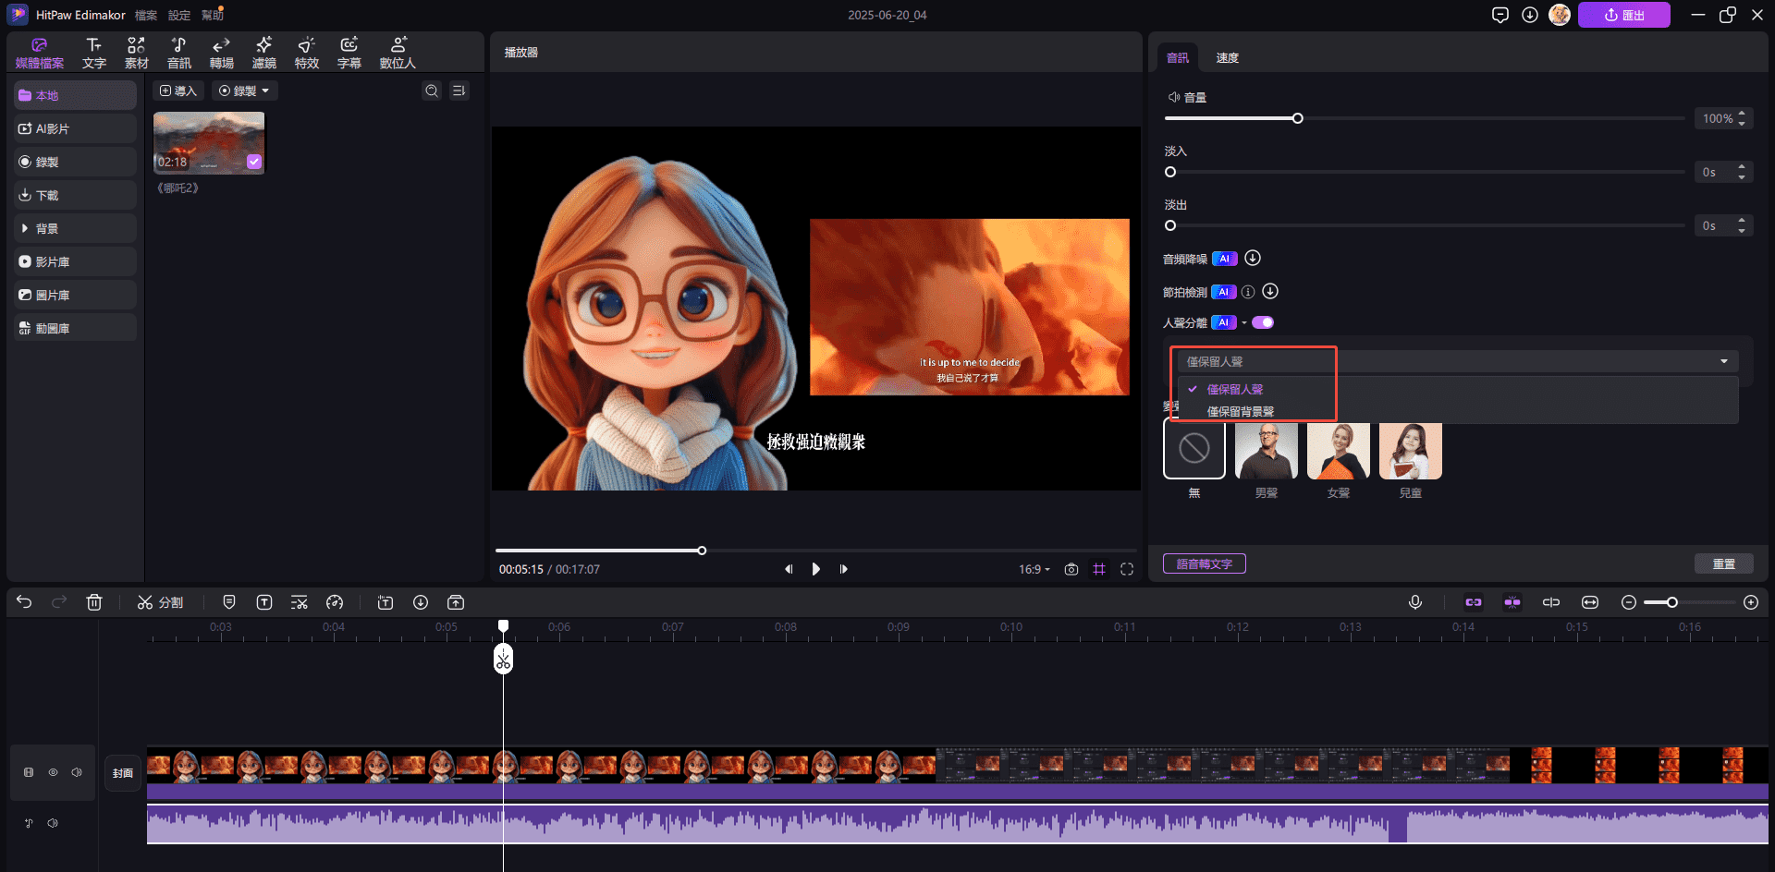Toggle the 人聲分離 vocal separation switch

[x=1263, y=322]
